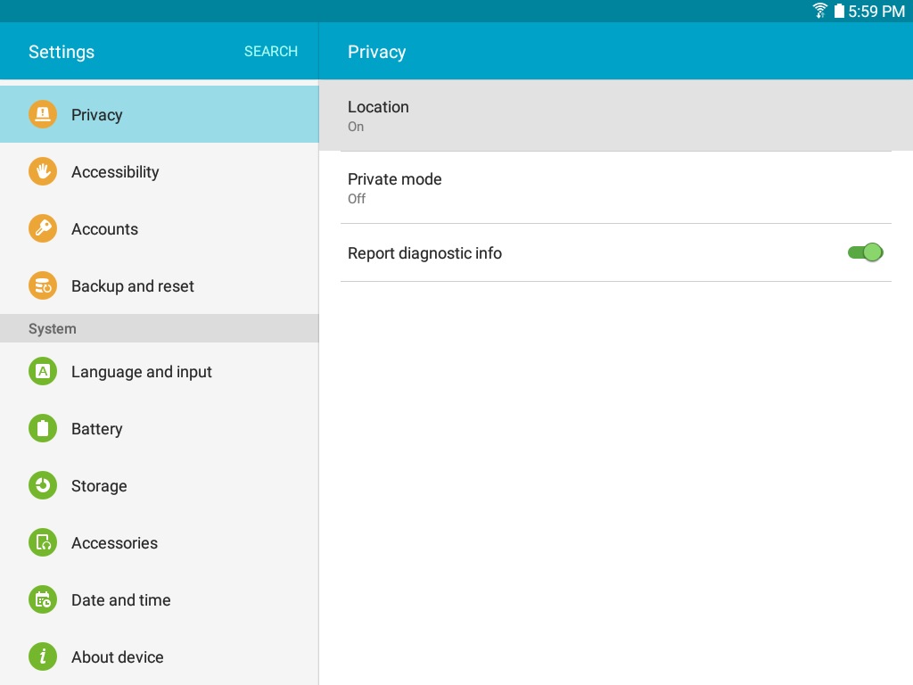Viewport: 913px width, 685px height.
Task: Click the Battery icon in sidebar
Action: pyautogui.click(x=43, y=428)
